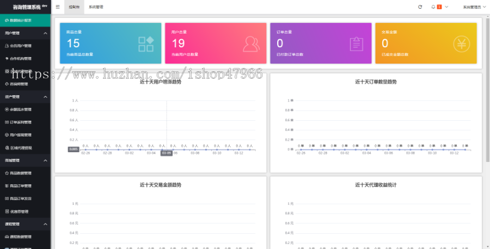Screen dimensions: 490x249
Task: Click 当前商品总数量 caption on blue card
Action: 79,54
